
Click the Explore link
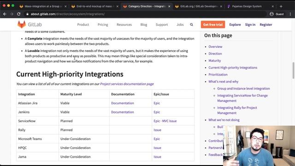click(x=235, y=24)
